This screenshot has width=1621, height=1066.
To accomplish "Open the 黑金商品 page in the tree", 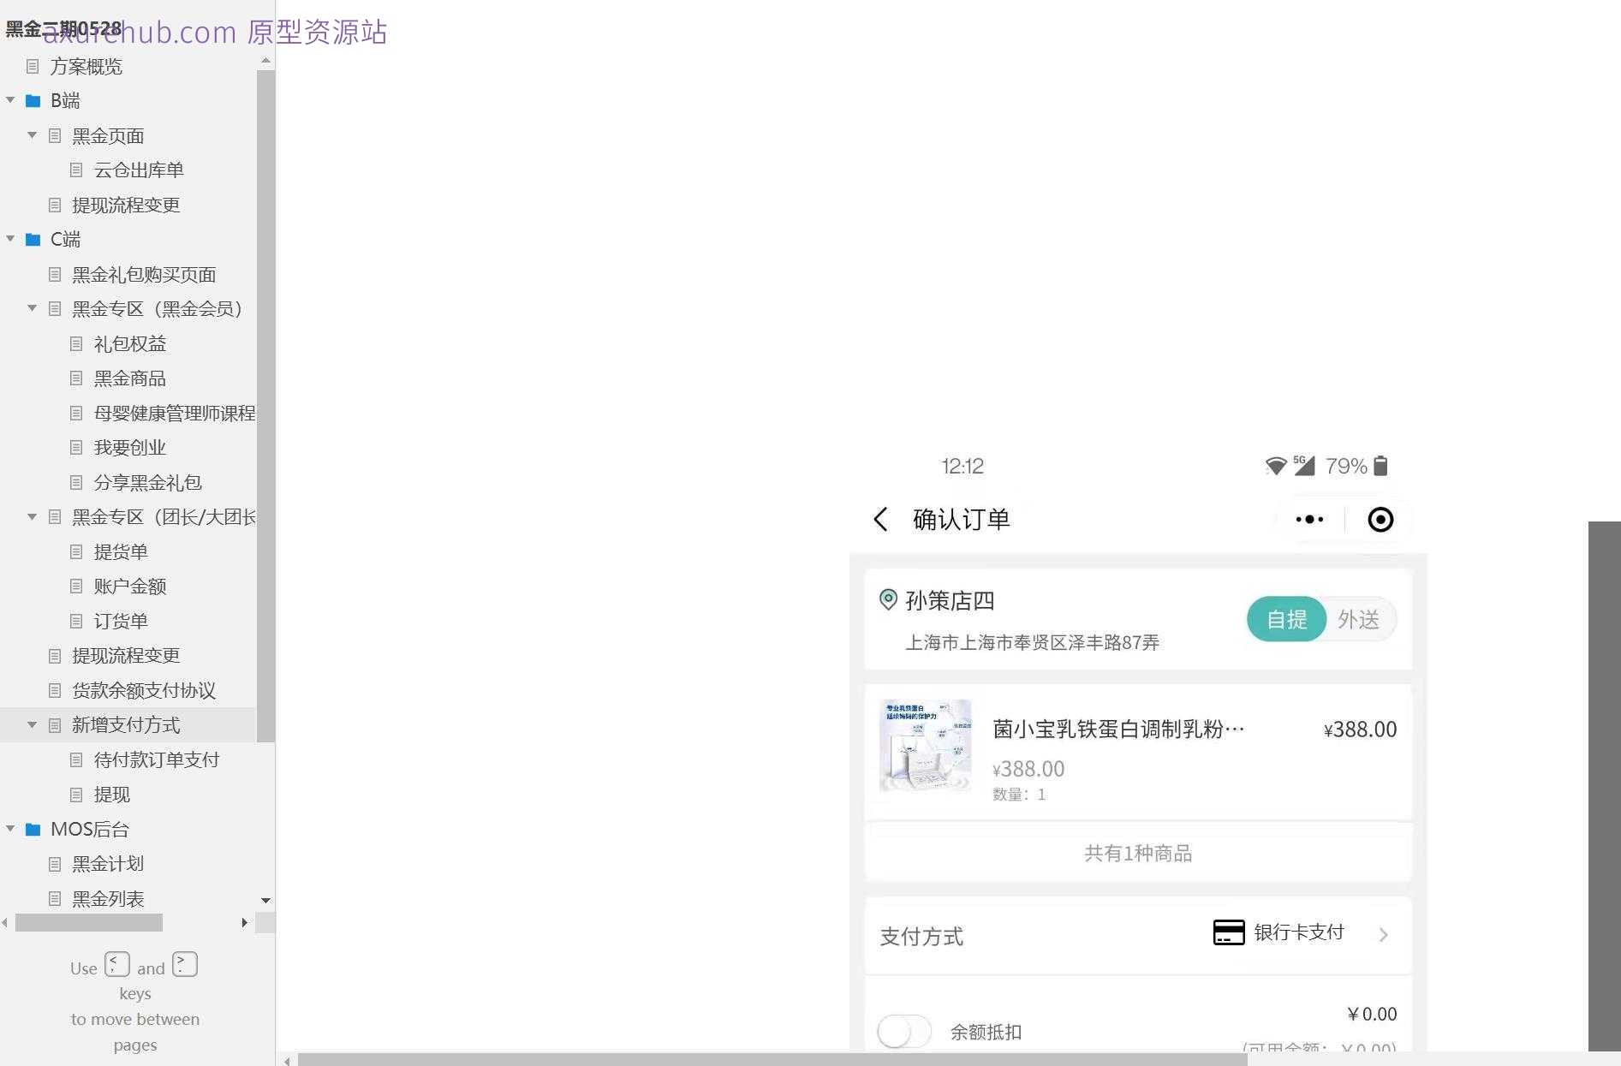I will [x=129, y=378].
